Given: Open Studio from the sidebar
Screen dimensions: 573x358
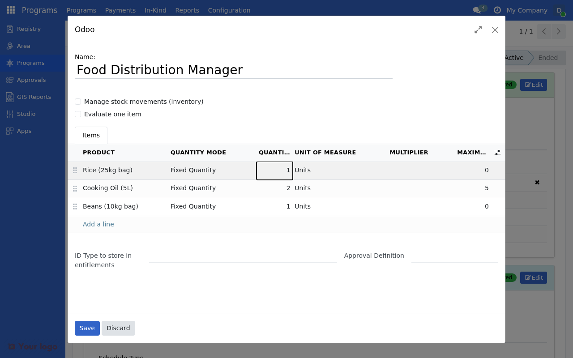Looking at the screenshot, I should [x=27, y=114].
